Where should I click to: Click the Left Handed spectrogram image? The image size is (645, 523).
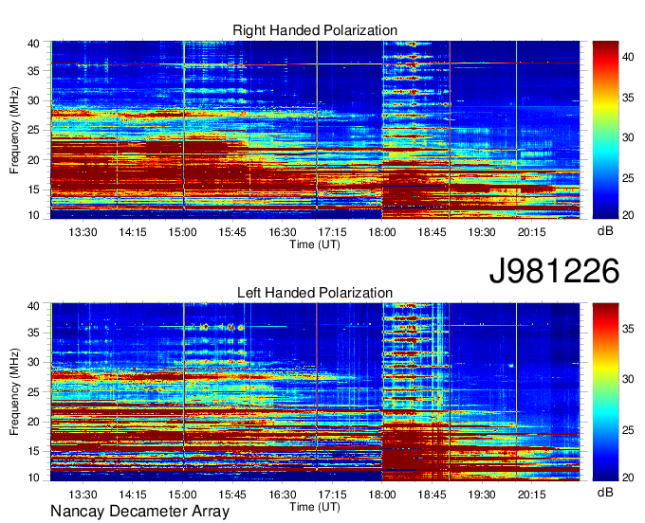click(x=315, y=392)
